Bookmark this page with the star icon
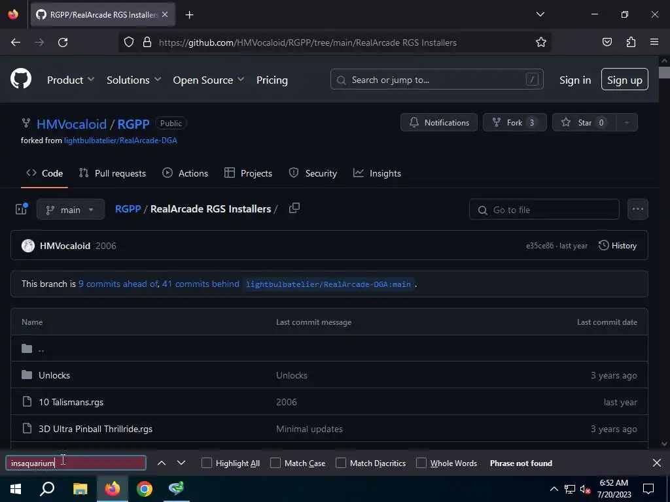670x502 pixels. coord(541,42)
